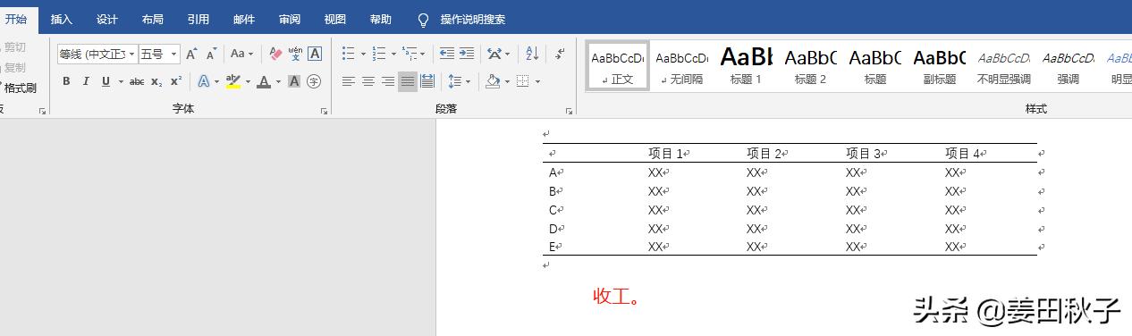Toggle strikethrough text

137,81
